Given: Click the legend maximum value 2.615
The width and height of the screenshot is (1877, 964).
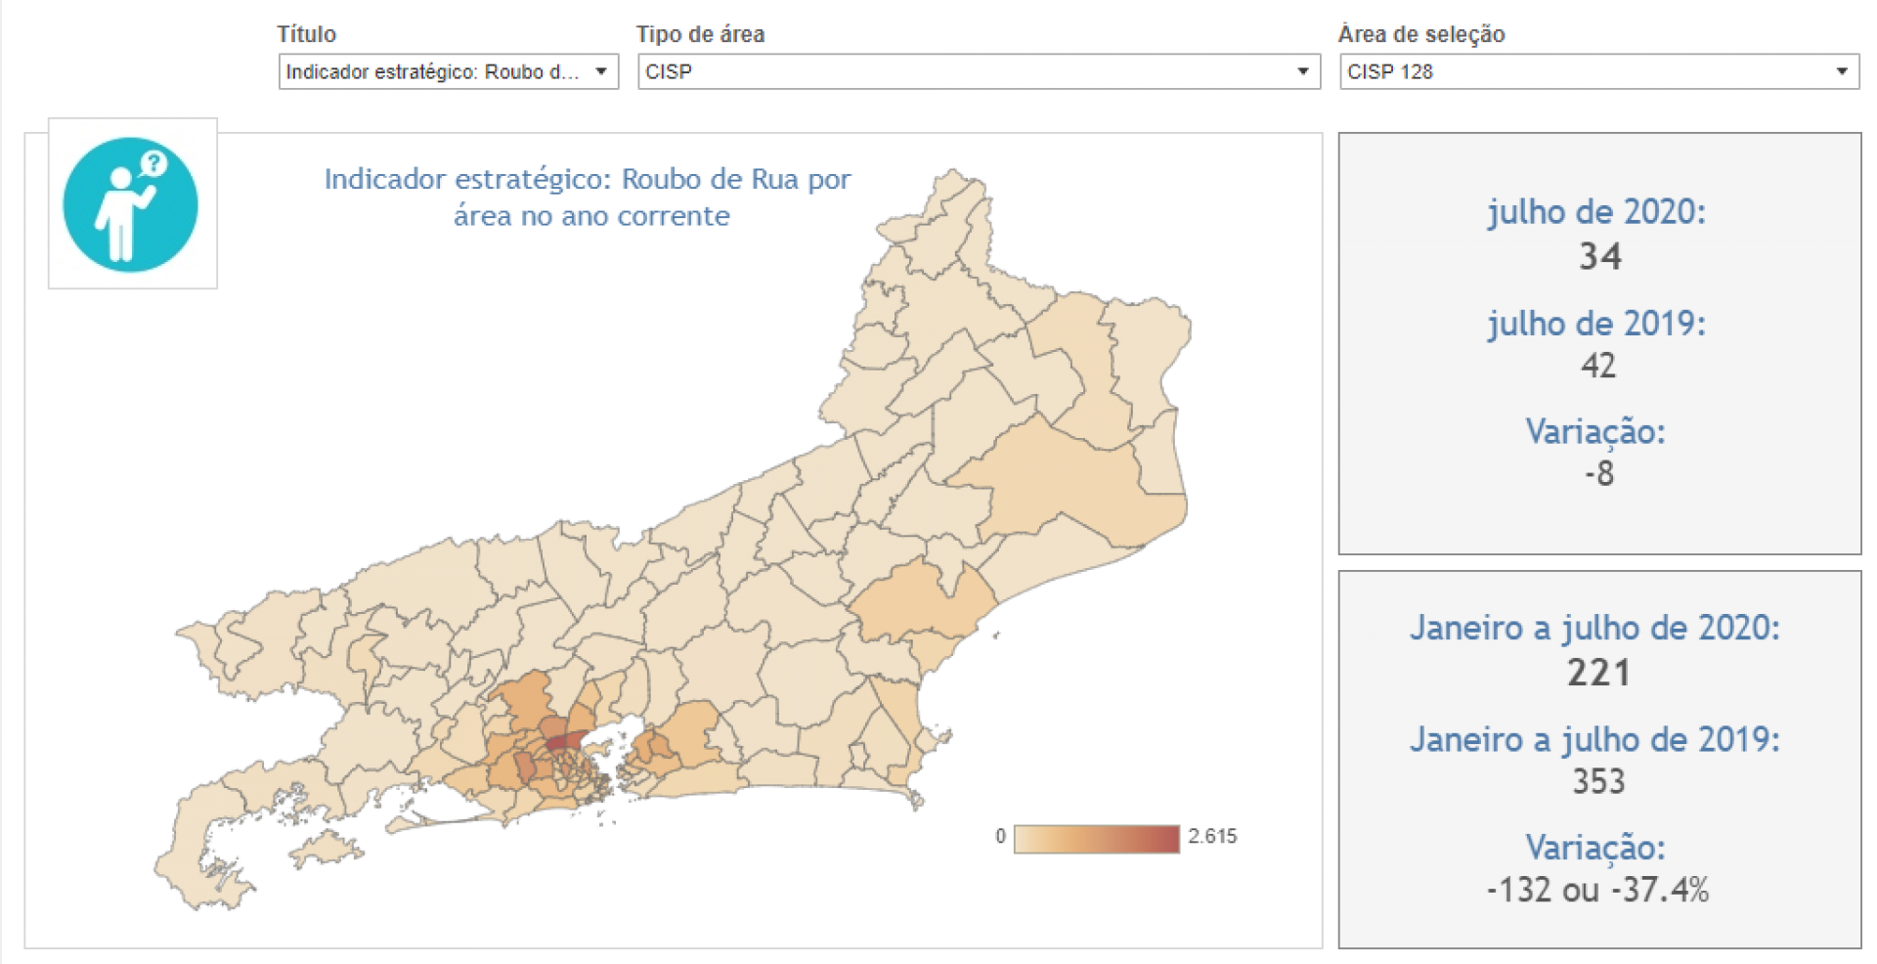Looking at the screenshot, I should tap(1212, 837).
